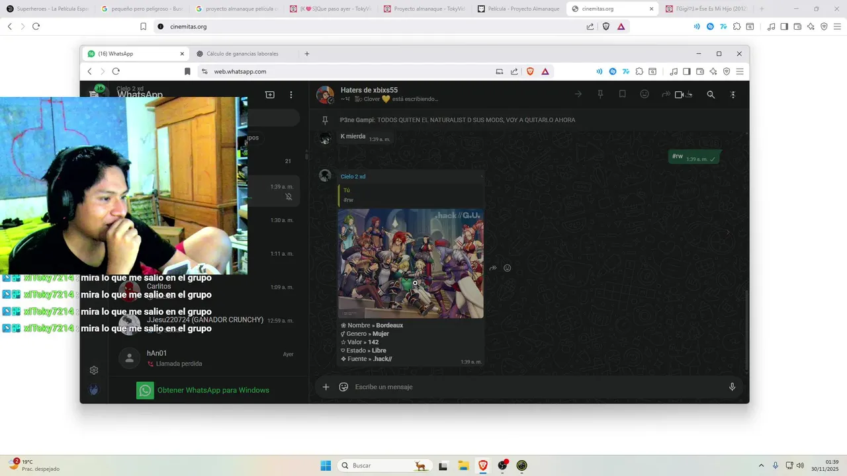
Task: Open the attachment plus button in message composer
Action: coord(326,387)
